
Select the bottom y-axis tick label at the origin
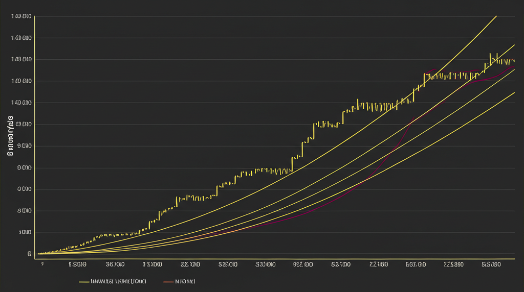[29, 254]
